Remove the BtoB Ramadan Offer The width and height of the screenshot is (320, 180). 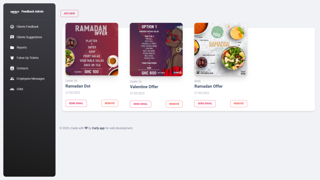click(238, 103)
